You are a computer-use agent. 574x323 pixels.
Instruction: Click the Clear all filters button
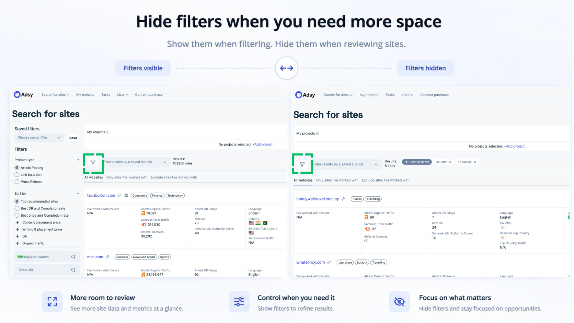click(x=417, y=162)
